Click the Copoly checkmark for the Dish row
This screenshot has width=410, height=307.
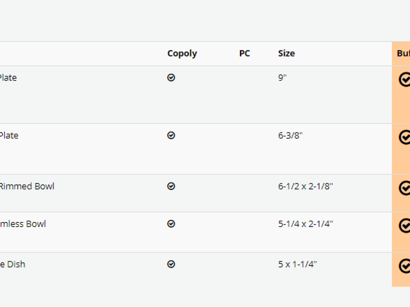[x=171, y=264]
